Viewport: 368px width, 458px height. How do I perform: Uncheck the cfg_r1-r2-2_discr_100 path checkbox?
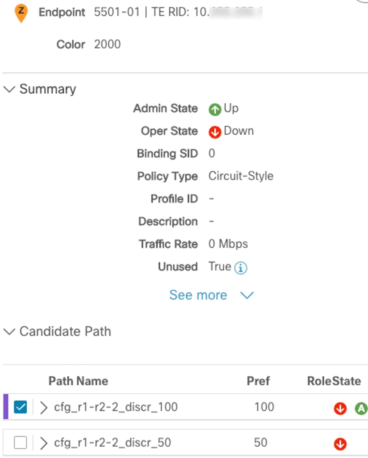coord(20,406)
